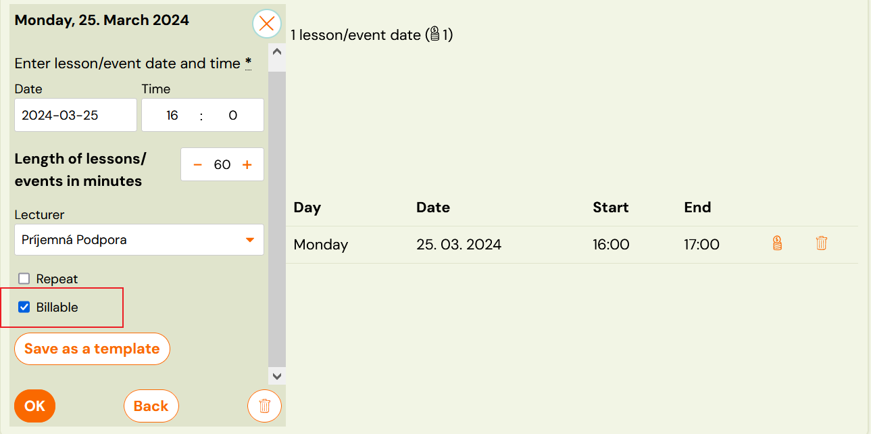Toggle Billable off for this lesson

coord(24,307)
